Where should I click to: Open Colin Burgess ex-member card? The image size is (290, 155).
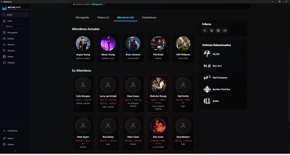point(83,93)
